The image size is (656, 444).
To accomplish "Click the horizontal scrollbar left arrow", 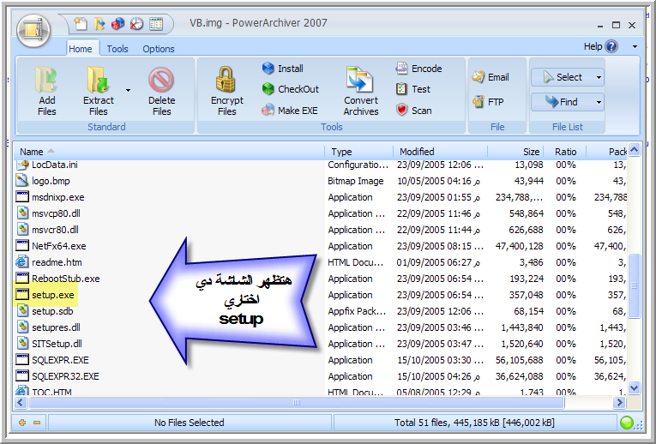I will tap(21, 403).
